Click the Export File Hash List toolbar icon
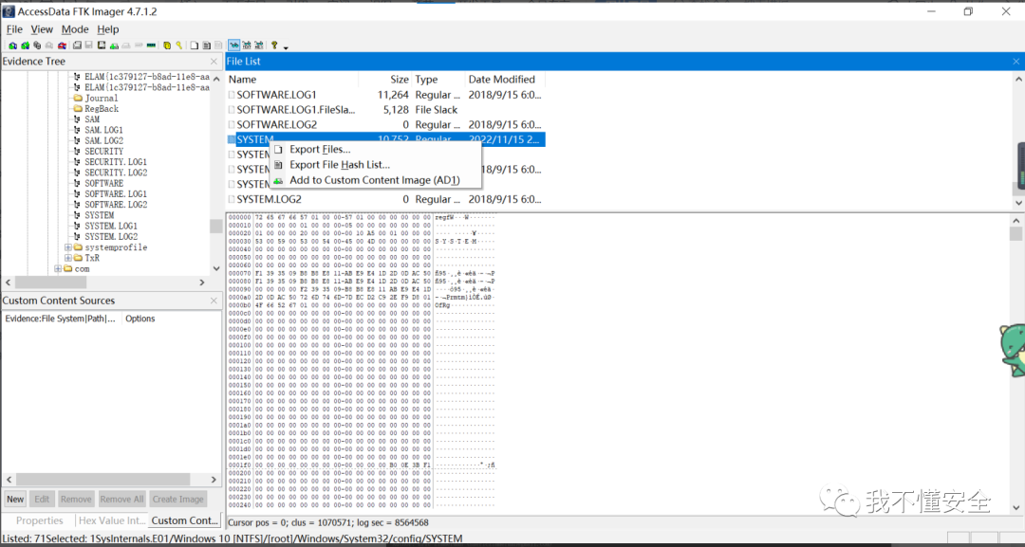1025x547 pixels. tap(207, 46)
